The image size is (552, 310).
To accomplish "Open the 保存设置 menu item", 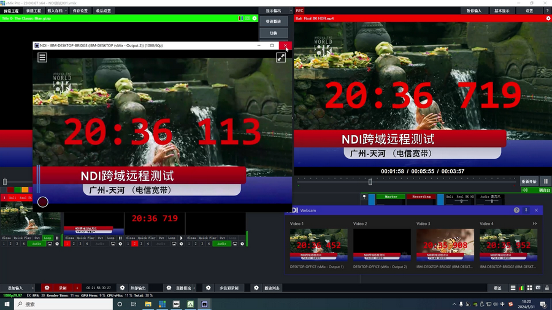I will coord(80,10).
